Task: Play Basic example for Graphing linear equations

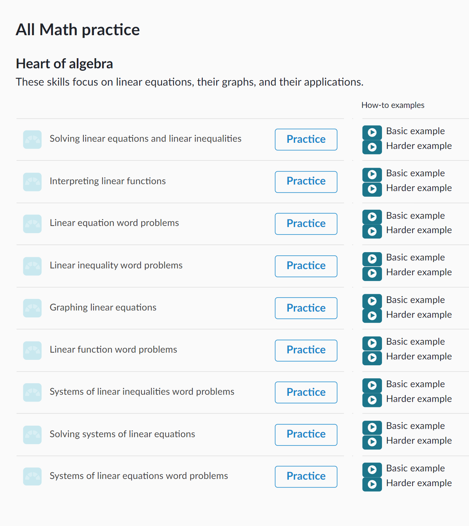Action: pos(372,301)
